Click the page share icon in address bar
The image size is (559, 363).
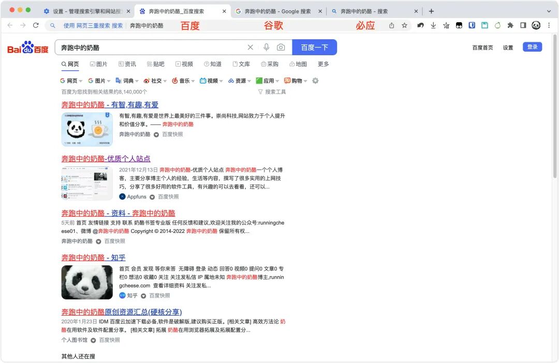click(x=391, y=25)
